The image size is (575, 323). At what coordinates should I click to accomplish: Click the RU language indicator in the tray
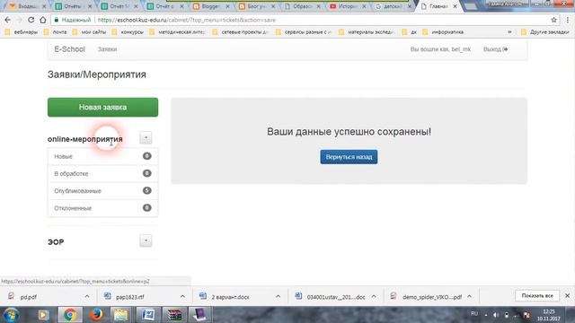[x=474, y=314]
